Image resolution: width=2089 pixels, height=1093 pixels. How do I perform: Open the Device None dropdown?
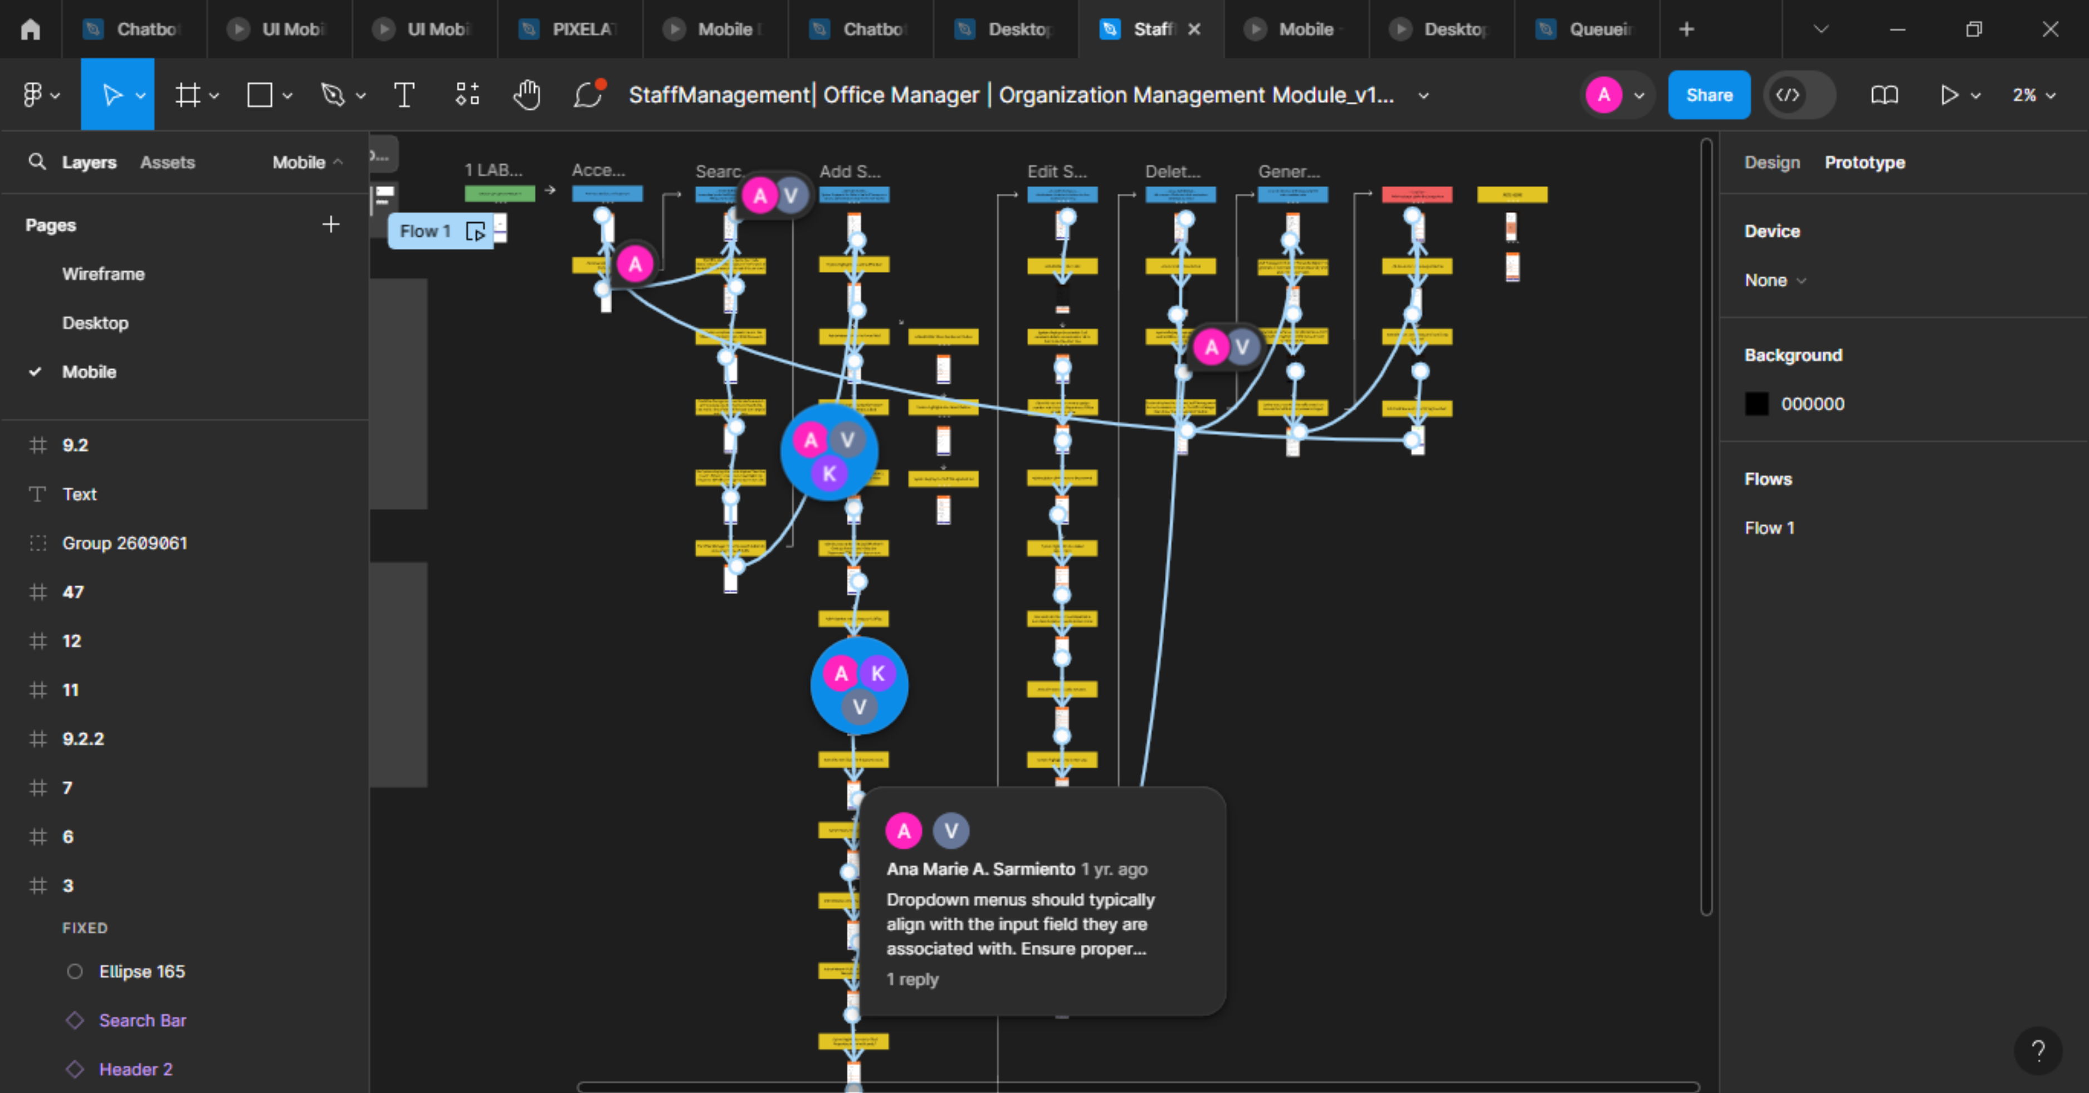[x=1774, y=281]
